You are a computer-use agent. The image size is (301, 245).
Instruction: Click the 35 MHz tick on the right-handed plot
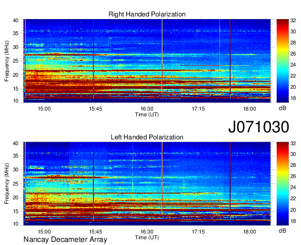(15, 33)
